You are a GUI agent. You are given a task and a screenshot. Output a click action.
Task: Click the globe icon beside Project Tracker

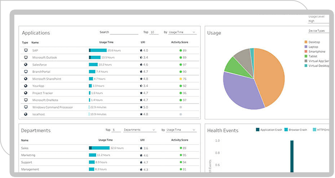tap(26, 93)
